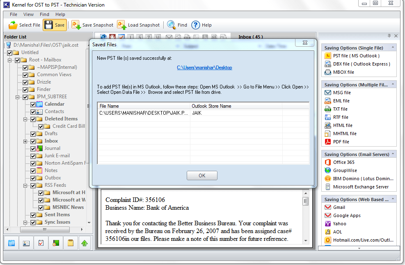Collapse Saving Options (Web Based) section

point(393,199)
